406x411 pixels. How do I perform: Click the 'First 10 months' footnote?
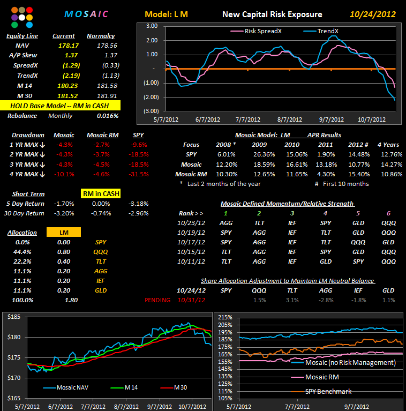[346, 184]
